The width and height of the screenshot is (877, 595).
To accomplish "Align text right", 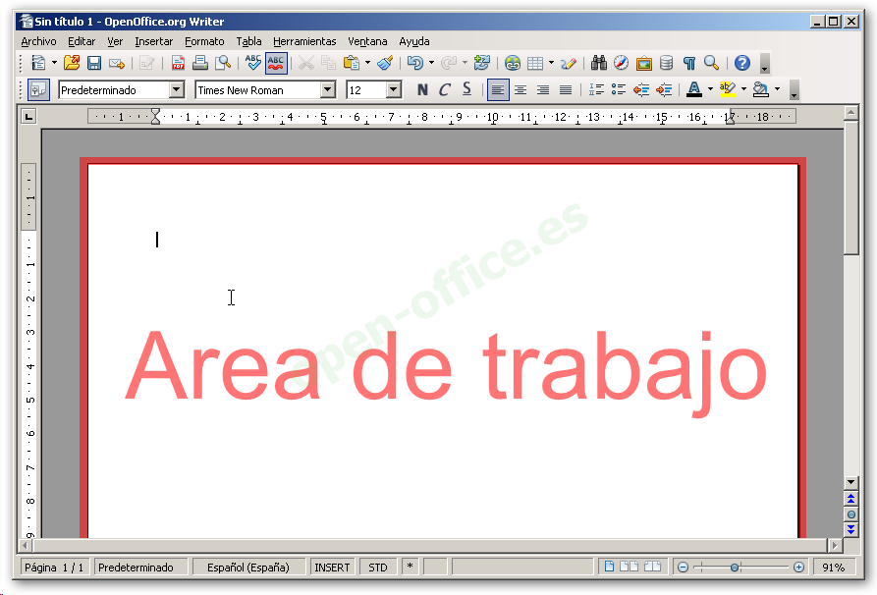I will tap(543, 89).
